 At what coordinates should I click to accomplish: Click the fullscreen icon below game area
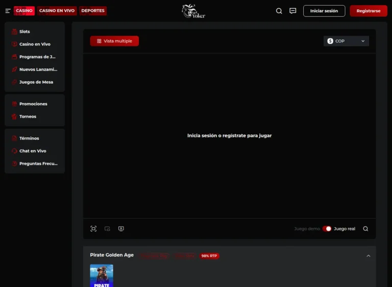93,229
